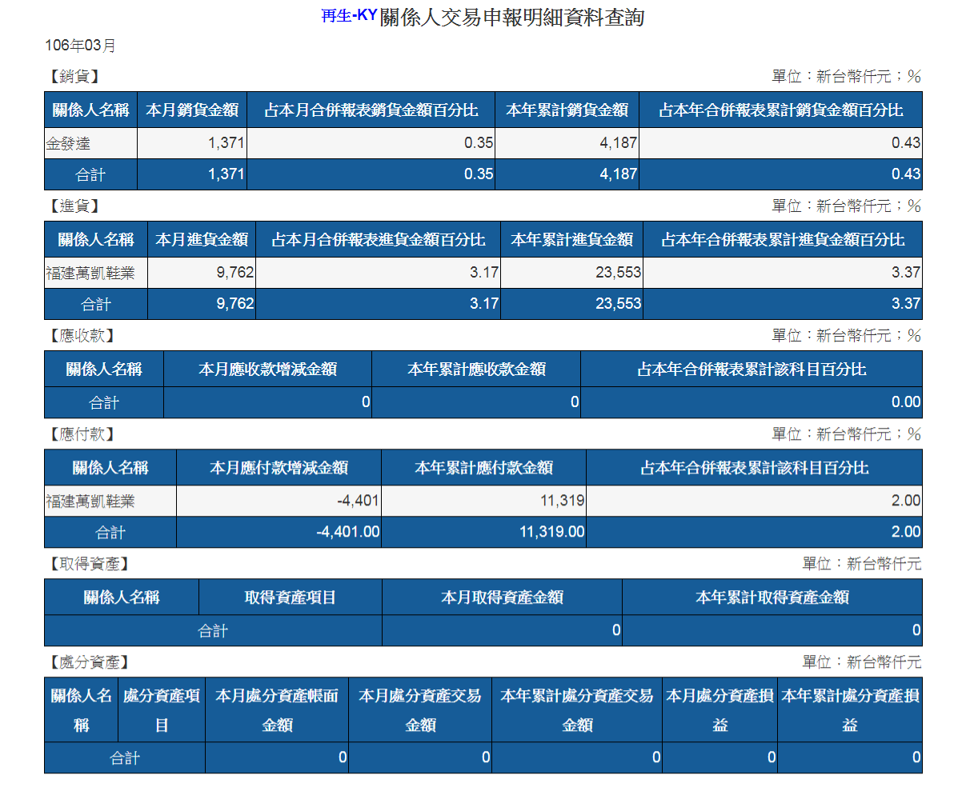Click the 本年累計應付款金額 column header
The image size is (954, 787).
coord(483,468)
